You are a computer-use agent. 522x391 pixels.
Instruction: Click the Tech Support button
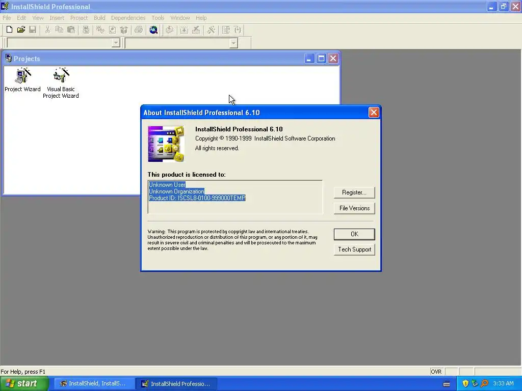(354, 249)
